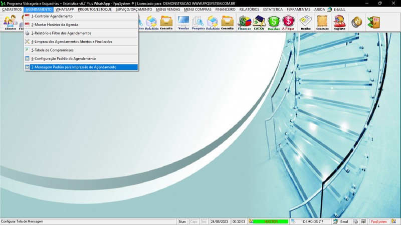Open the Clientes toolbar icon
401x225 pixels.
point(10,22)
